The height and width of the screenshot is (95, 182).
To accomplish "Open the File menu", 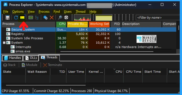I will tap(6, 12).
